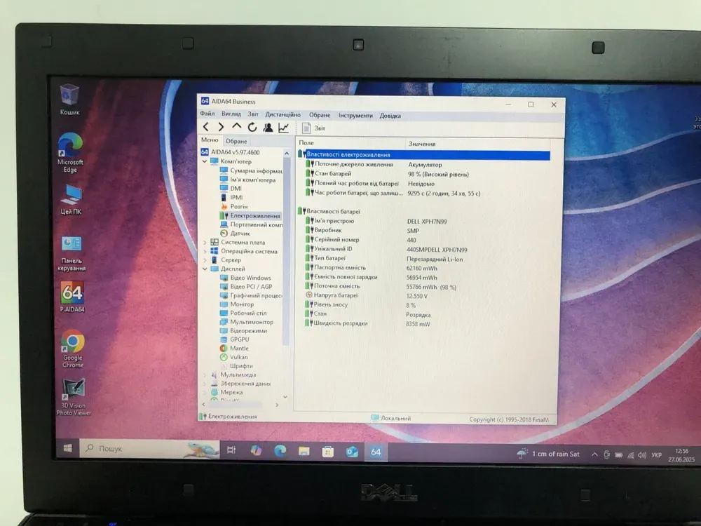Expand the Системна плата tree node

[x=205, y=243]
